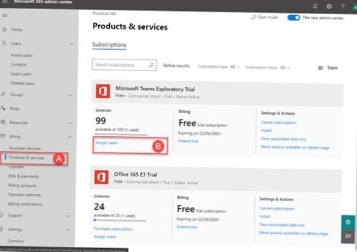
Task: Click the Microsoft Teams Exploratory Trial Office logo
Action: [x=103, y=91]
